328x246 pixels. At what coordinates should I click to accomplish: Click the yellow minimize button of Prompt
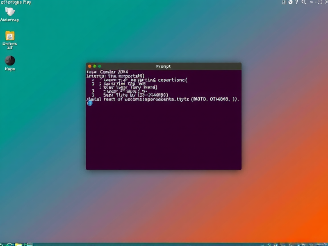95,66
